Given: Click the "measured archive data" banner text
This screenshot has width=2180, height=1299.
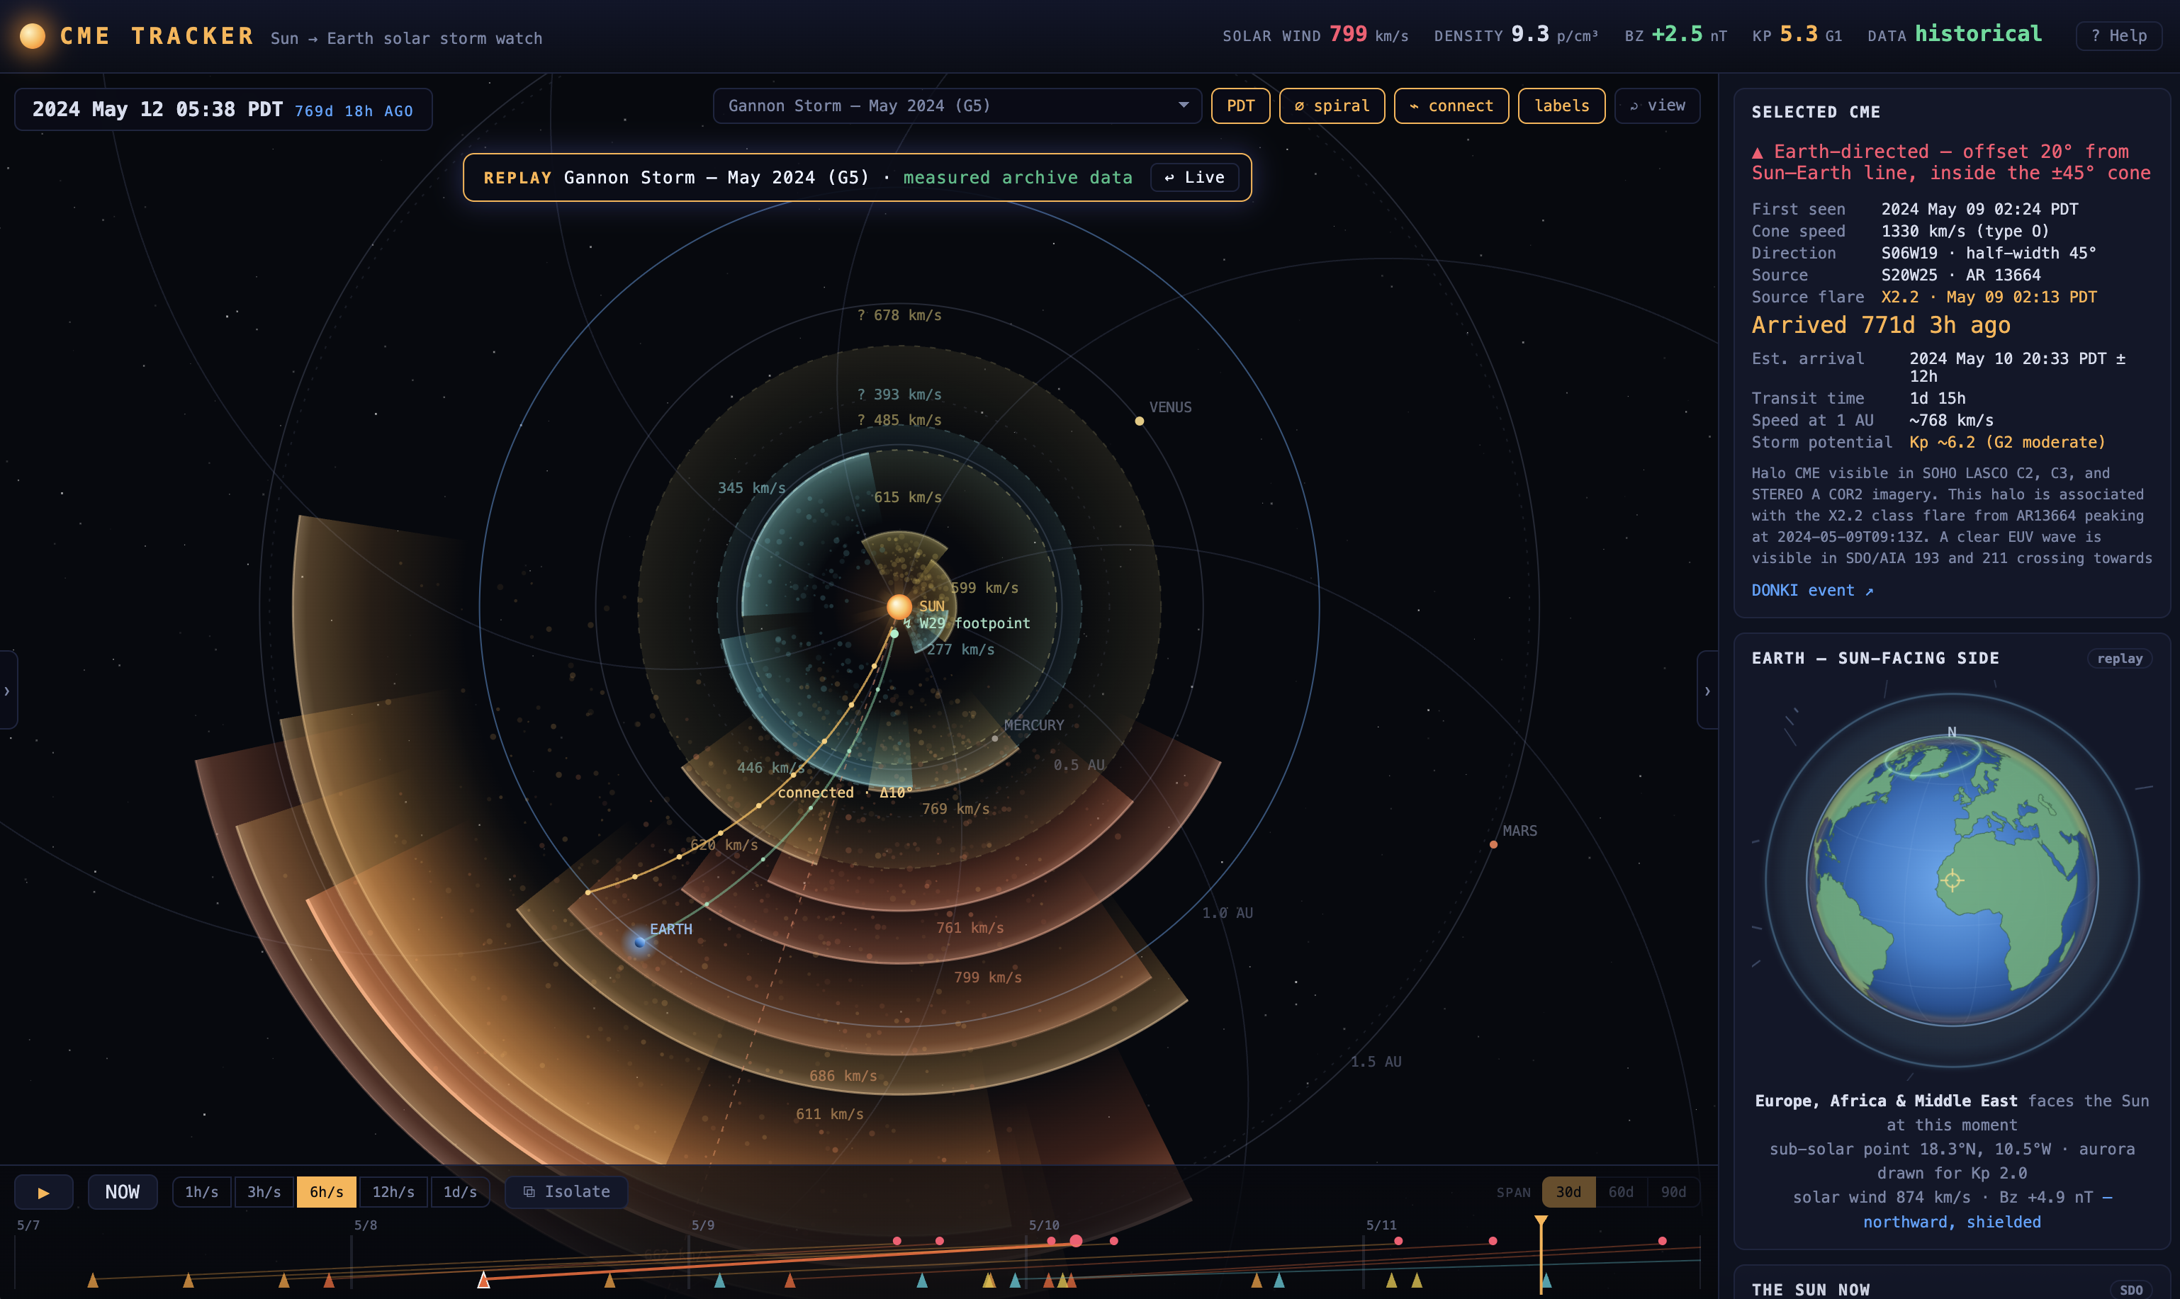Looking at the screenshot, I should 1018,178.
